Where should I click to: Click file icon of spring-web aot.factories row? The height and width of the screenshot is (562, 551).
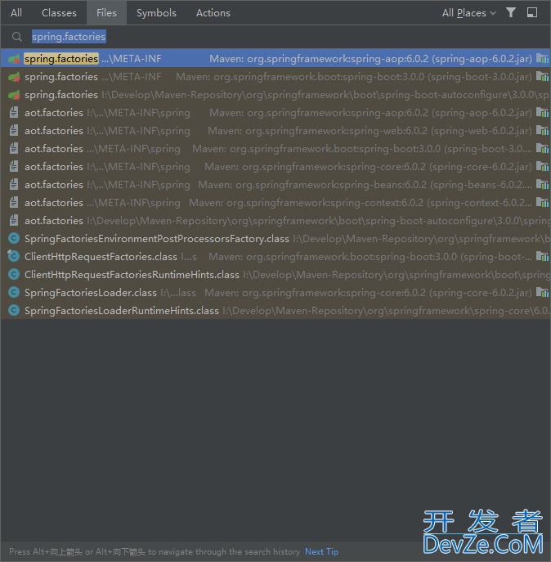(14, 130)
